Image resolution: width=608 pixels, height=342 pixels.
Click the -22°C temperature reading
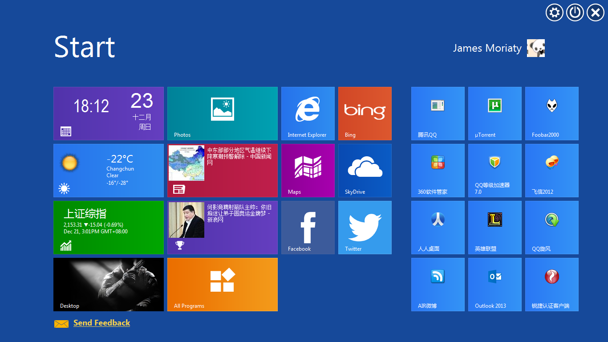pyautogui.click(x=120, y=159)
